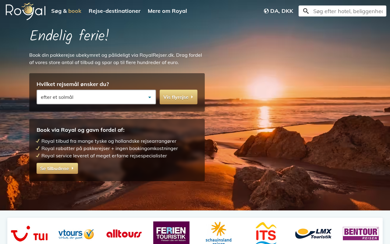
Task: Open the alltours partner logo
Action: click(124, 234)
